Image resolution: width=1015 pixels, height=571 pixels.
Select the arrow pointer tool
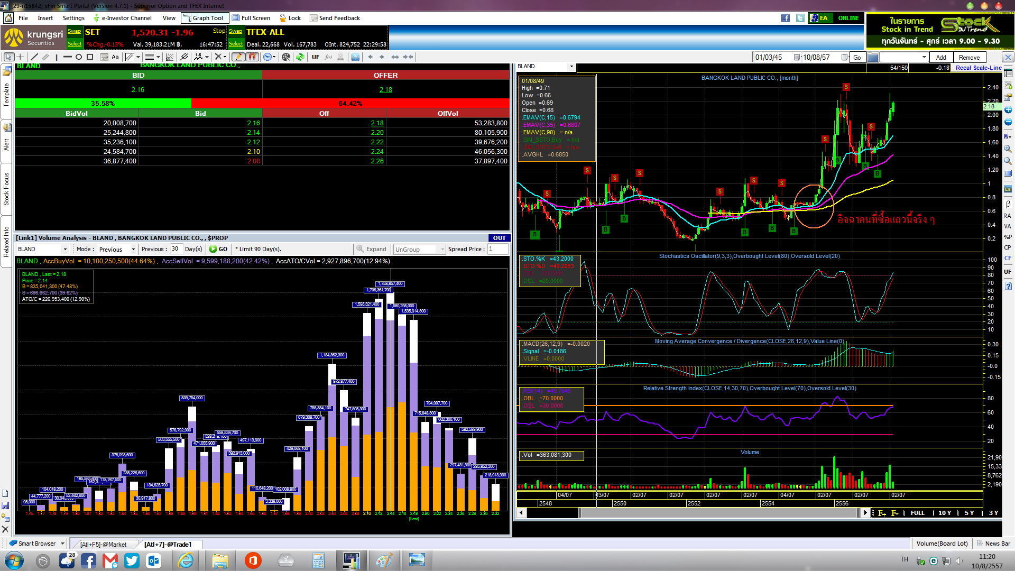point(8,57)
